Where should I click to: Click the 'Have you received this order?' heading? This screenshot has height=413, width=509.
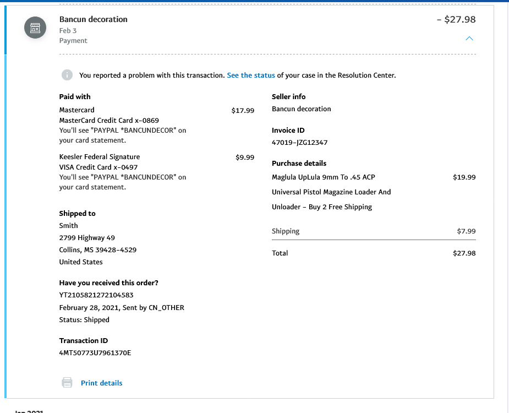[x=108, y=282]
